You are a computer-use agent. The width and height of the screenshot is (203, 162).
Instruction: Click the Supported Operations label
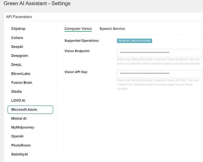coord(82,41)
